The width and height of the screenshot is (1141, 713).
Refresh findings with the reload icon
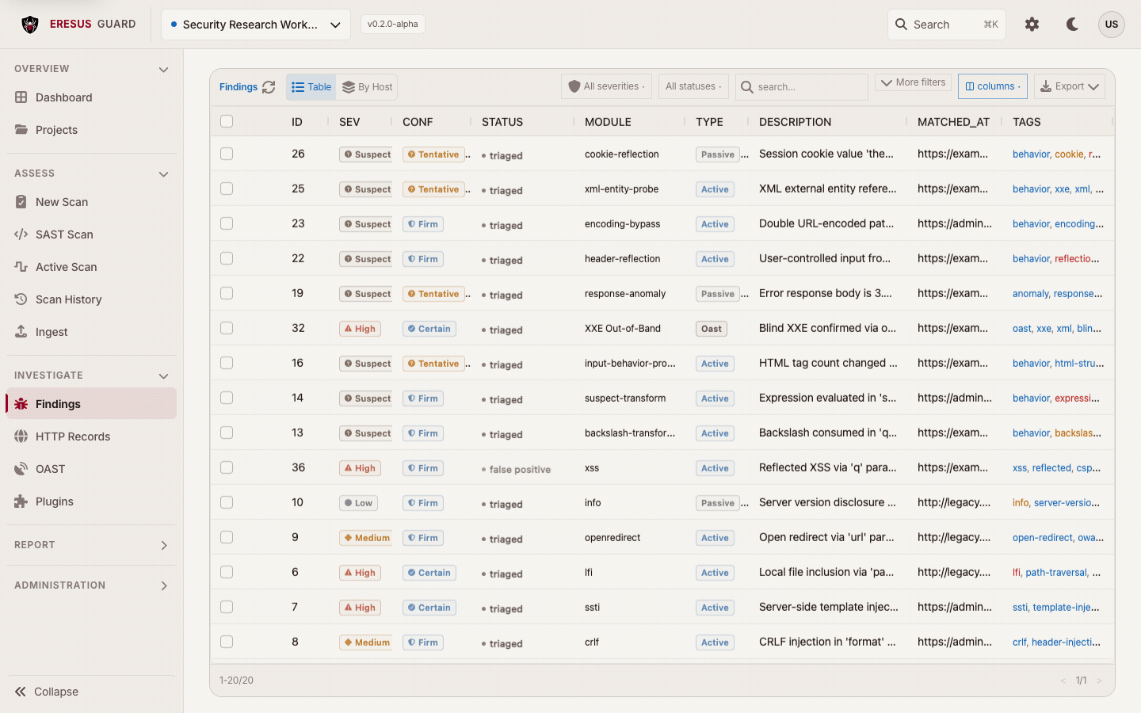click(x=269, y=87)
